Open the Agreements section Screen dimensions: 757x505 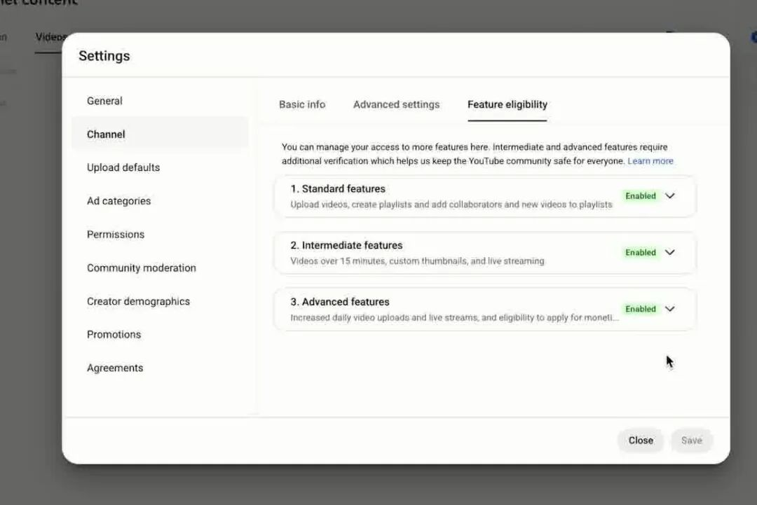[x=115, y=368]
